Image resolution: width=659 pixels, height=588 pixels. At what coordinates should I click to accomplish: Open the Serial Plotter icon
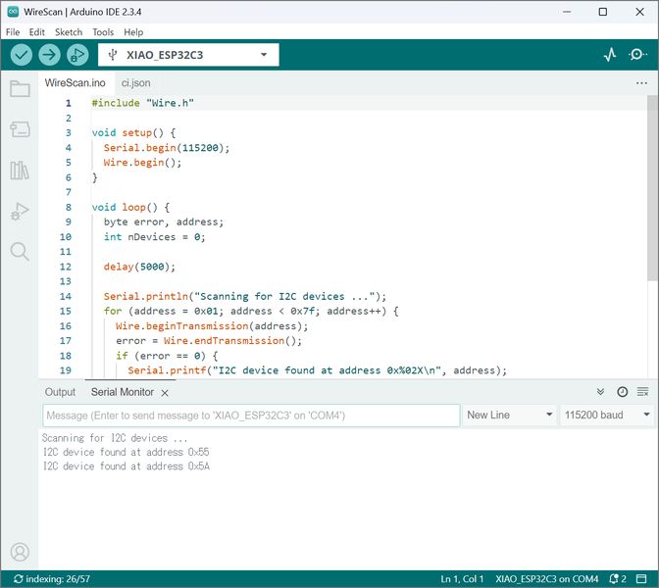coord(610,55)
